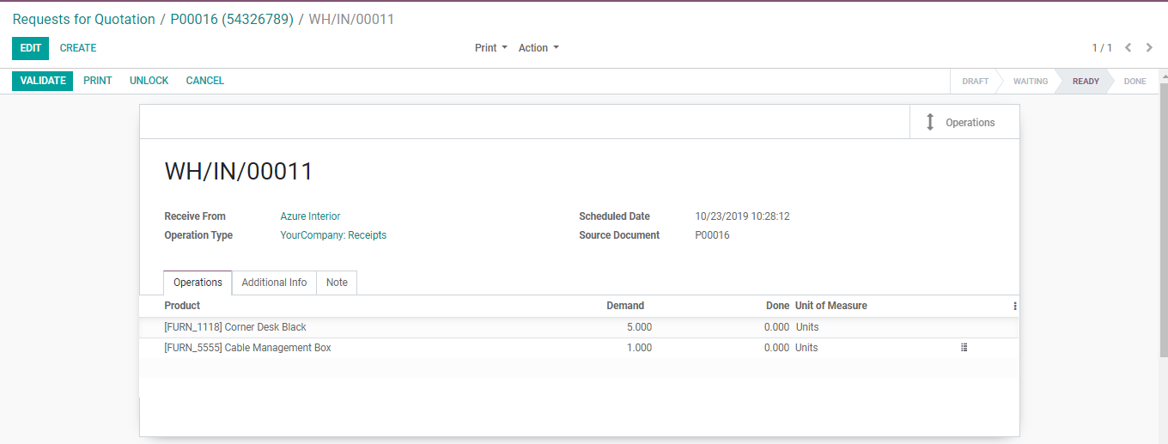Sort by the Done column header
Image resolution: width=1168 pixels, height=444 pixels.
(777, 306)
